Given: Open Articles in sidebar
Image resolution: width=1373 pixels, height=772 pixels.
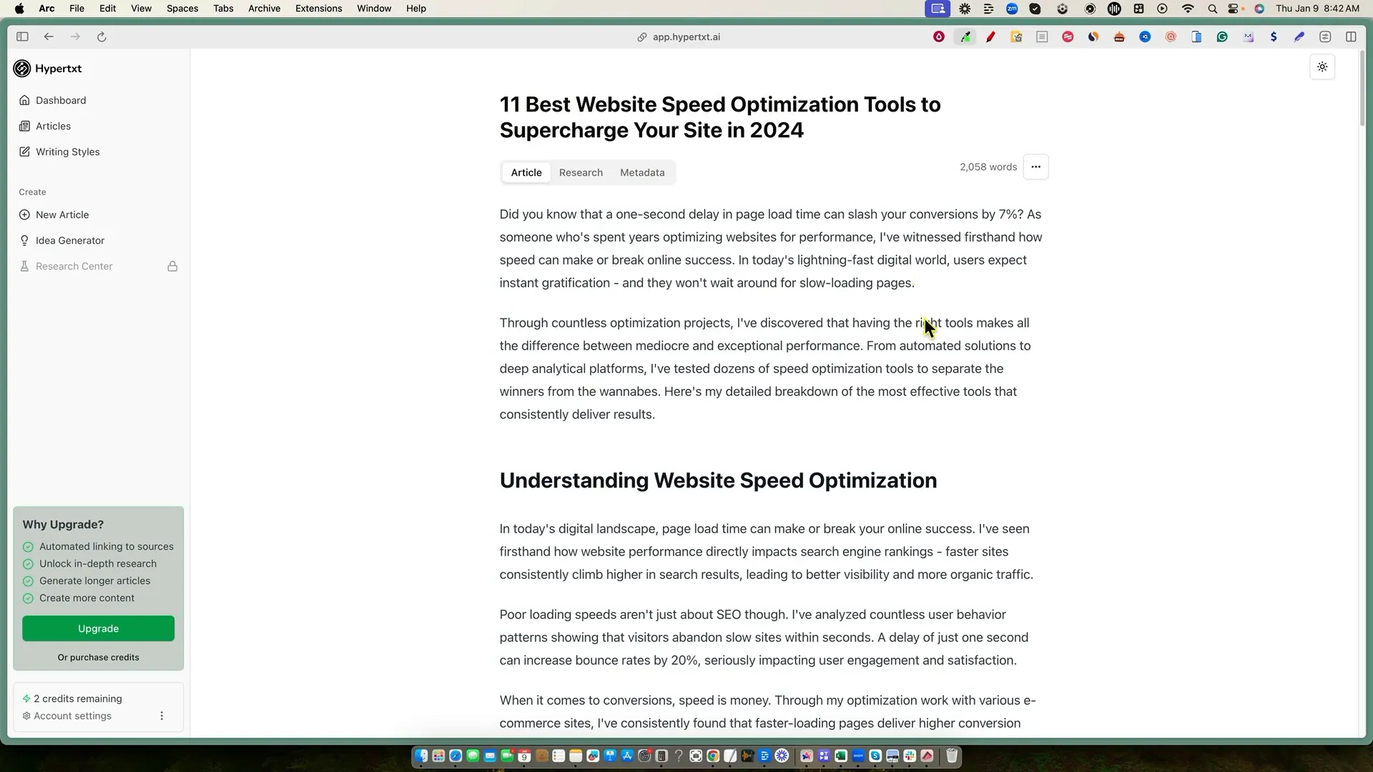Looking at the screenshot, I should [53, 127].
